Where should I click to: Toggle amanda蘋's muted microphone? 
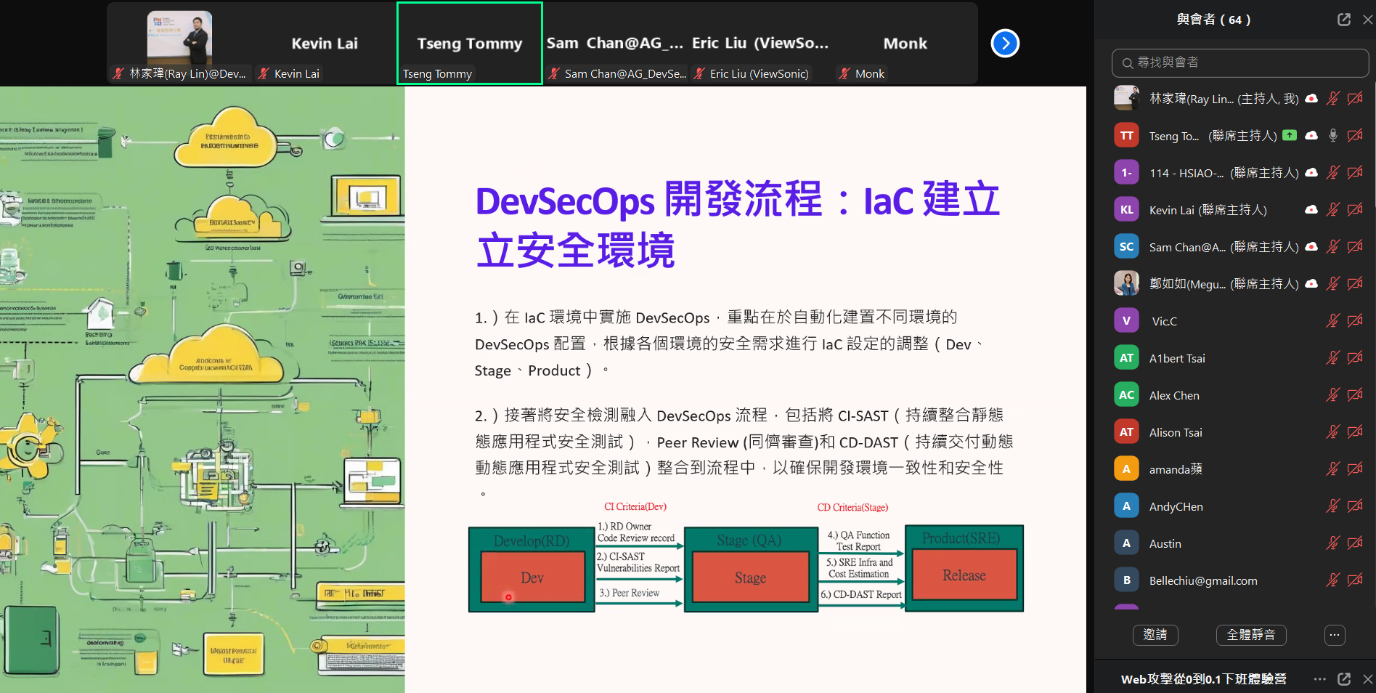1332,469
